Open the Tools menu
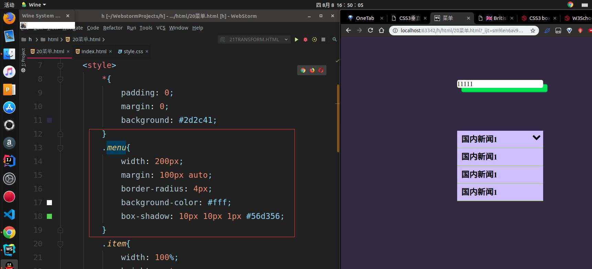592x269 pixels. coord(146,28)
